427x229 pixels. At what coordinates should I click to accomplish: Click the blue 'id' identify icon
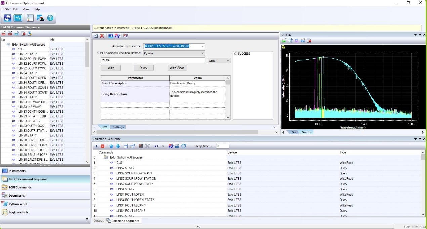pos(111,36)
